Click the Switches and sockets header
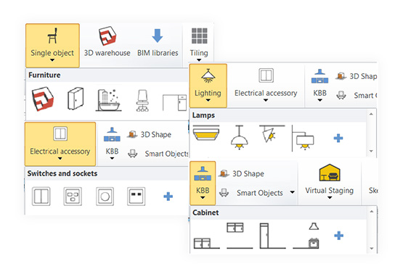The image size is (403, 277). click(x=62, y=173)
